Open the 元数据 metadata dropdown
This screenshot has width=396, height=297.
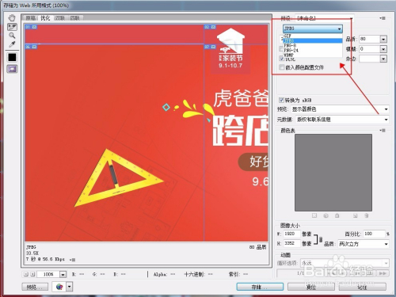342,120
